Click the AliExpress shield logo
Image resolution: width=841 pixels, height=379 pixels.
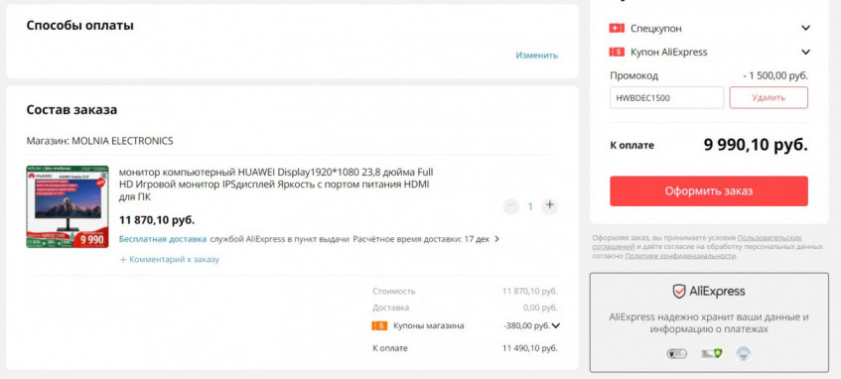[679, 292]
